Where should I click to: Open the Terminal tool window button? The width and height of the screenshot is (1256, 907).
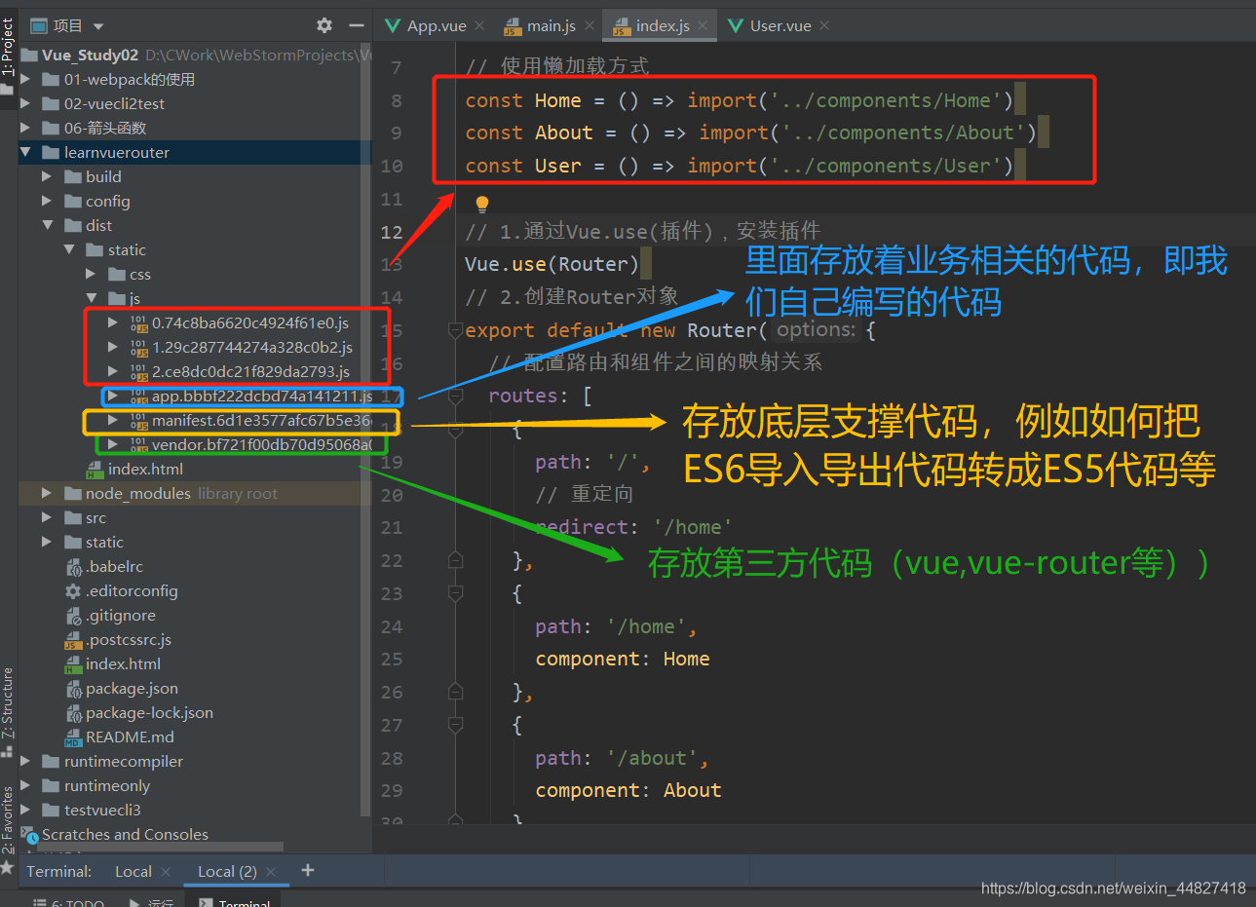(235, 902)
